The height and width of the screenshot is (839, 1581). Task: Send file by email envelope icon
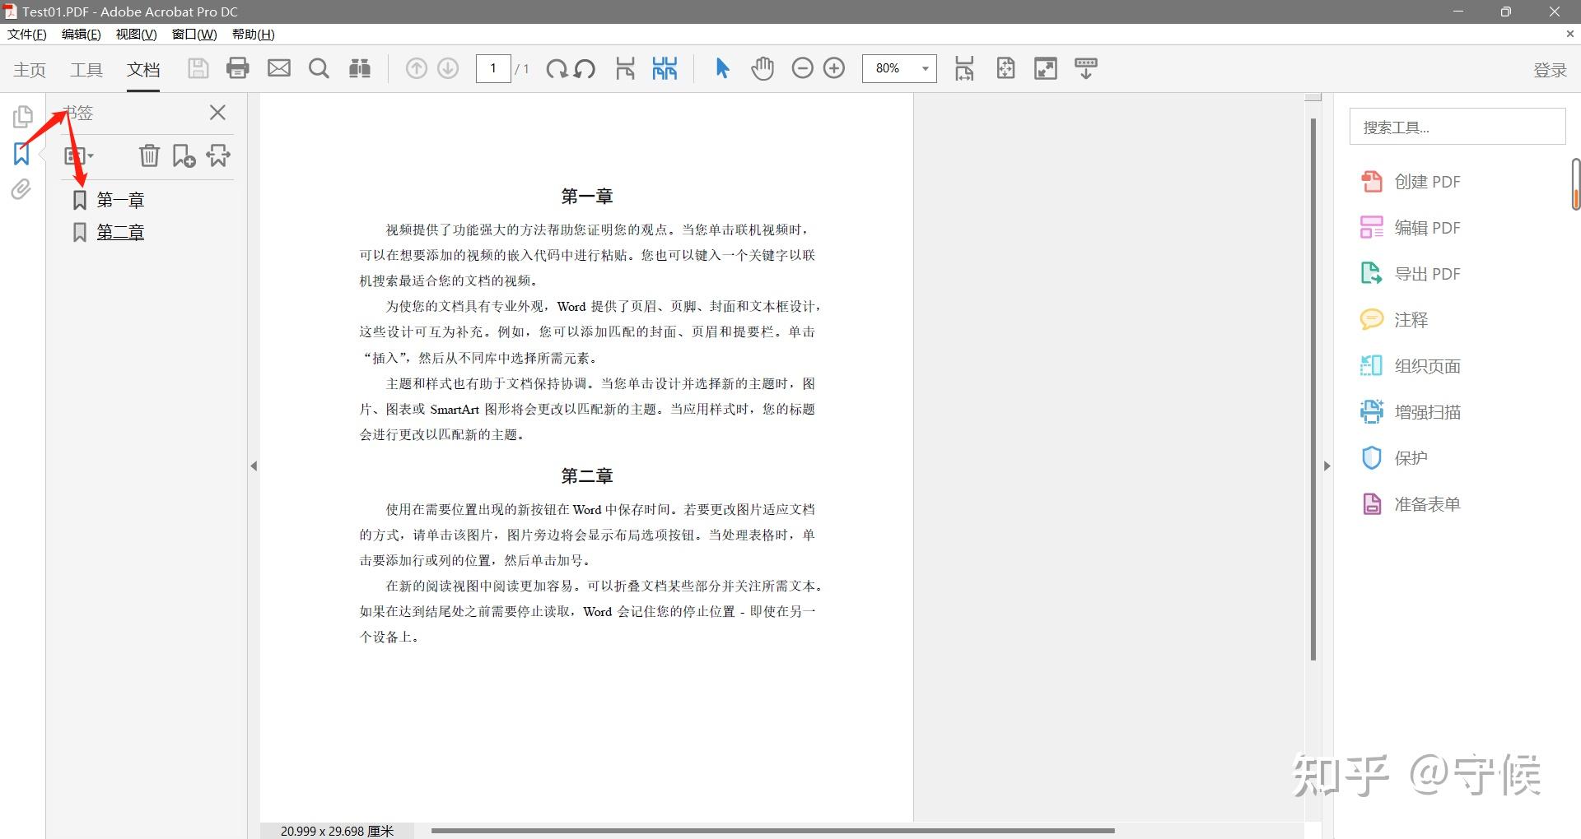click(x=279, y=68)
